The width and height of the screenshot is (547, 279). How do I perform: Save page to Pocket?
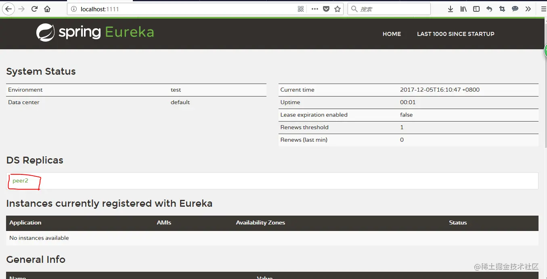[x=326, y=9]
